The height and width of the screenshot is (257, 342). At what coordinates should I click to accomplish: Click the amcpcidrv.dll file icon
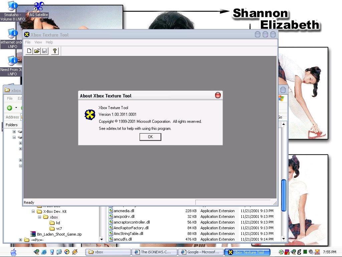111,217
